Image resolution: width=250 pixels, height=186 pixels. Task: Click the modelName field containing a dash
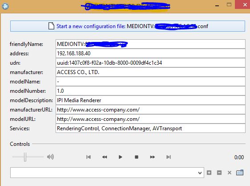[150, 82]
